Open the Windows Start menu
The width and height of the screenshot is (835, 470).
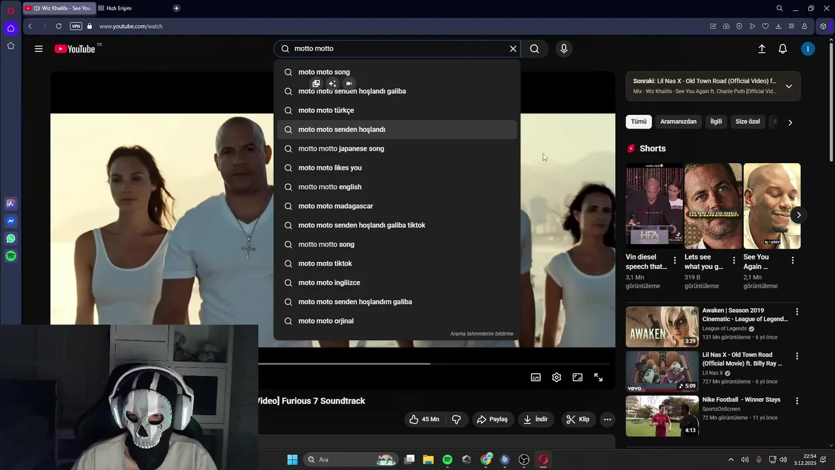pyautogui.click(x=292, y=460)
